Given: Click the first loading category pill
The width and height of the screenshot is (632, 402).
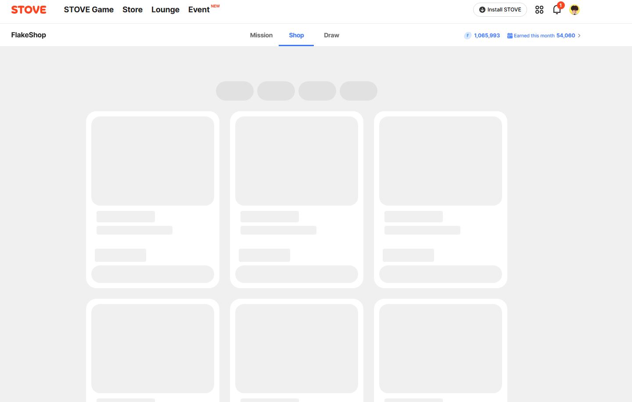Looking at the screenshot, I should click(235, 91).
